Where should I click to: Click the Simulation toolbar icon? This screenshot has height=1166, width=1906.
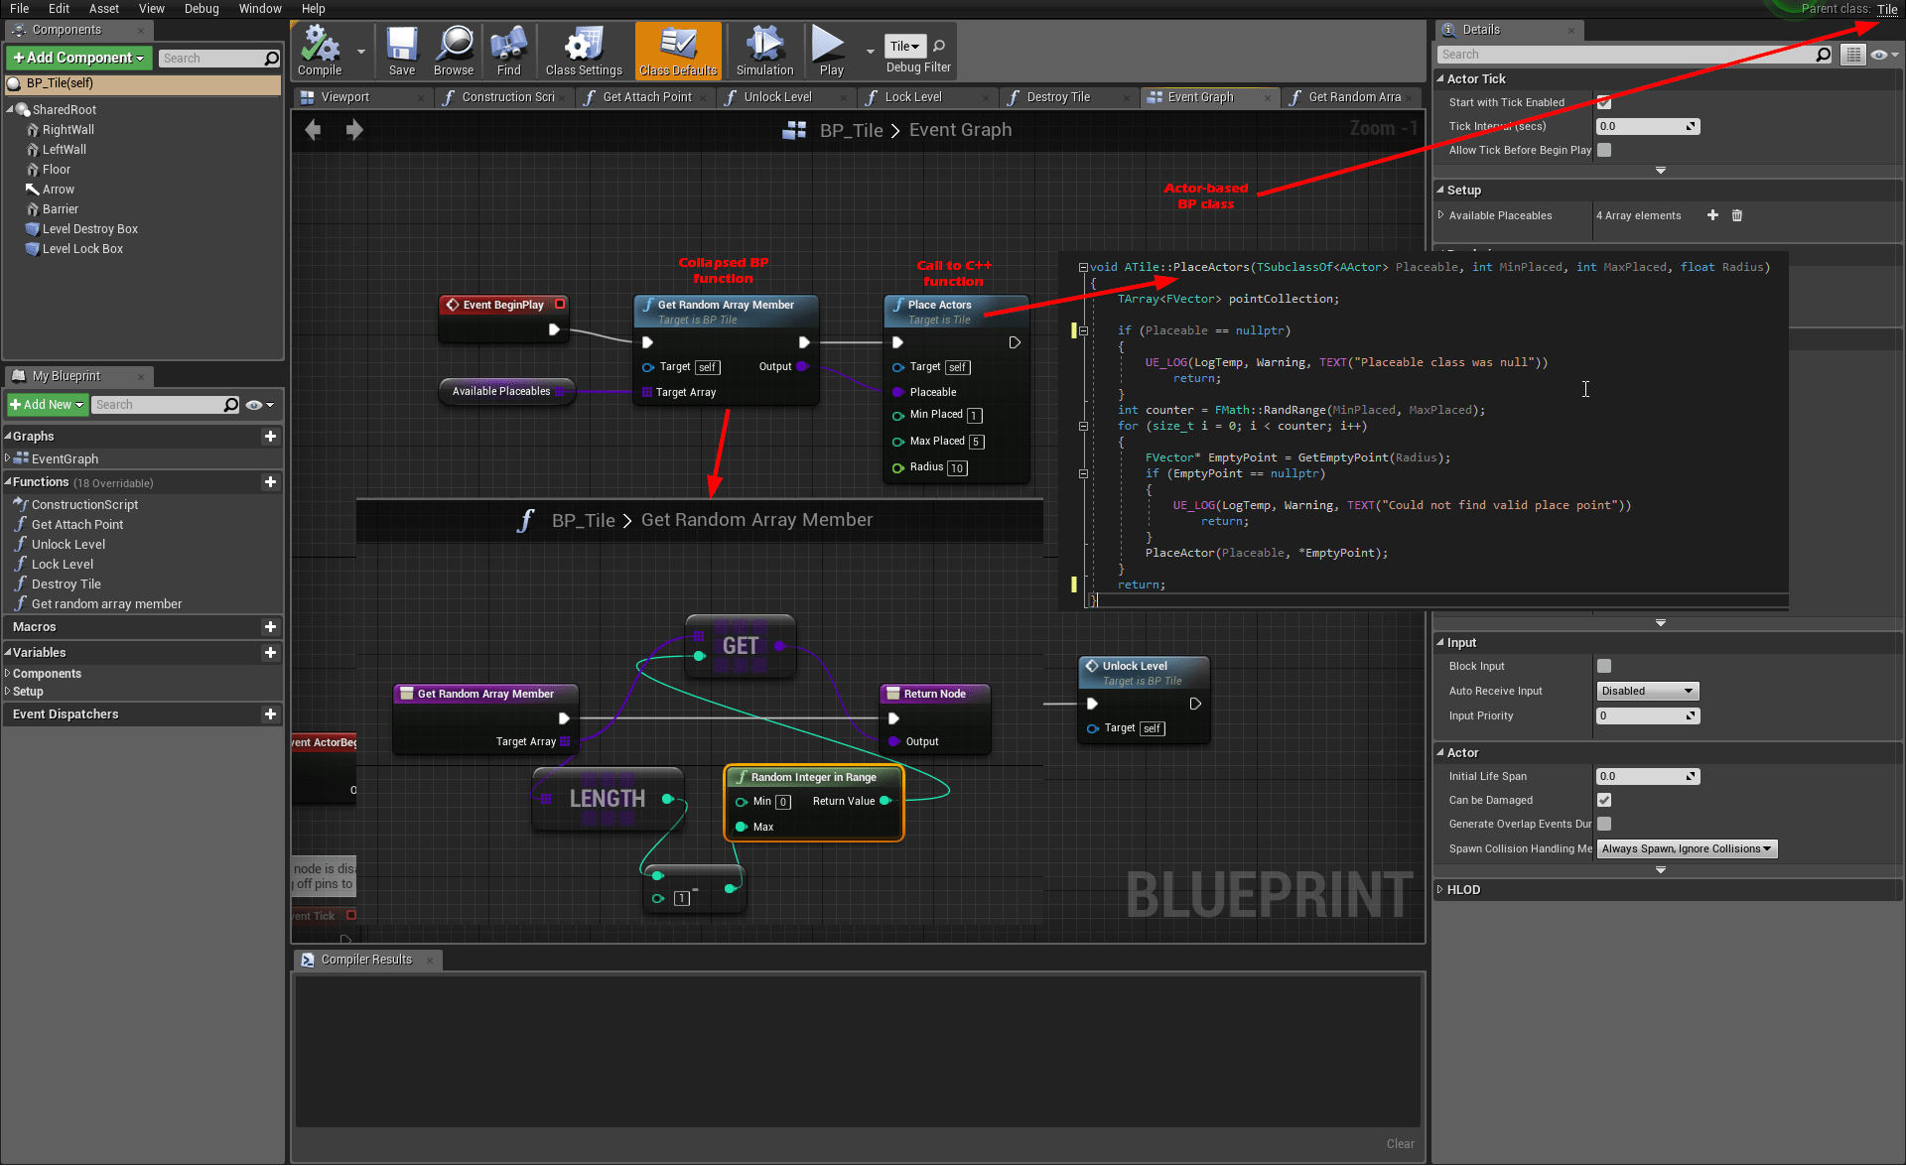[x=764, y=50]
